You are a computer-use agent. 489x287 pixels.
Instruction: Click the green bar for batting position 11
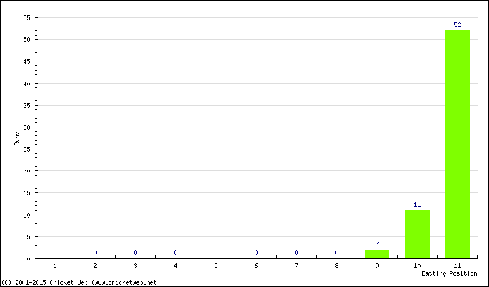point(457,145)
